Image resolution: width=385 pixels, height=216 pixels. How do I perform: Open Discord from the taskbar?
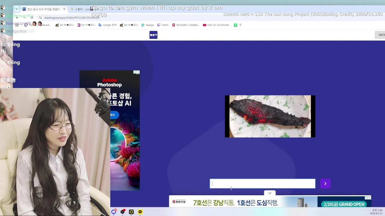[x=114, y=212]
